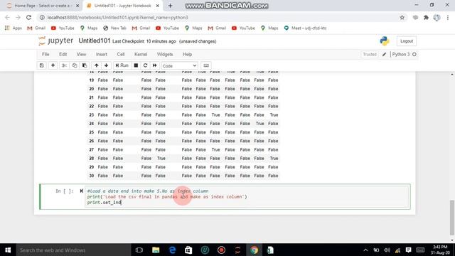Viewport: 455px width, 256px height.
Task: Click the row index 23 in the table
Action: pos(92,115)
